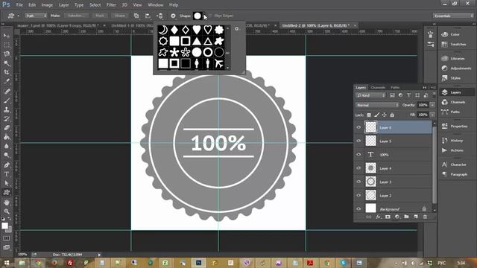This screenshot has width=477, height=268.
Task: Click the path alignment icon
Action: coord(148,16)
